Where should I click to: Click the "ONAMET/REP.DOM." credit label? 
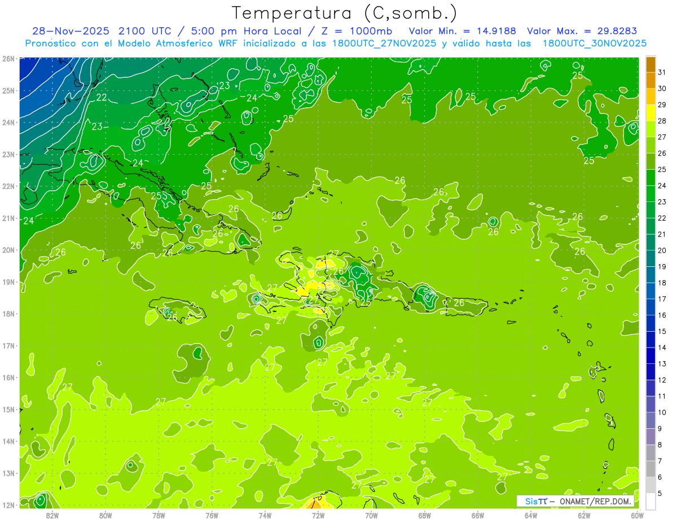[595, 502]
